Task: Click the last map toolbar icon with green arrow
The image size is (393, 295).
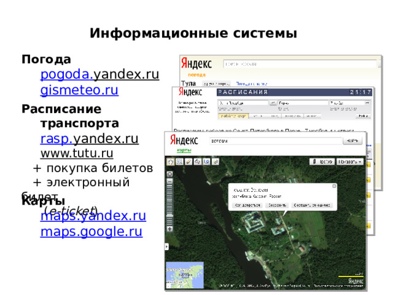Action: tap(216, 162)
